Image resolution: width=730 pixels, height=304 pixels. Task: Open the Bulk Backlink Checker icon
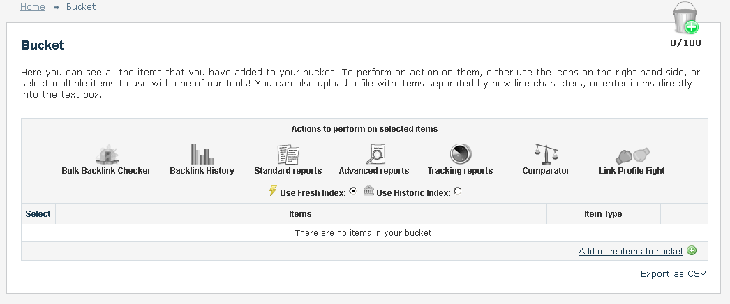pos(107,154)
